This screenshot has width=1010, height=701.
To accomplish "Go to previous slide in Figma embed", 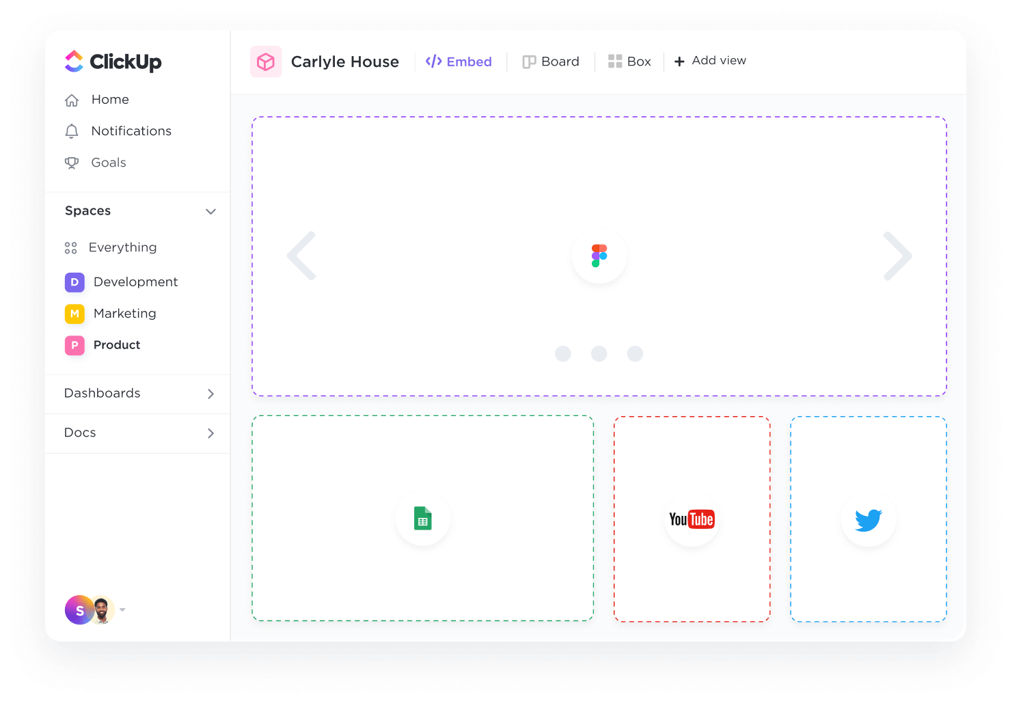I will [x=301, y=256].
